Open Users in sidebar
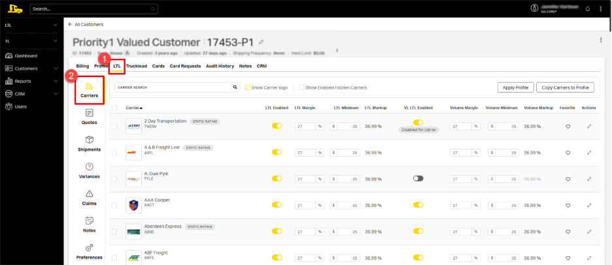612x265 pixels. click(16, 106)
